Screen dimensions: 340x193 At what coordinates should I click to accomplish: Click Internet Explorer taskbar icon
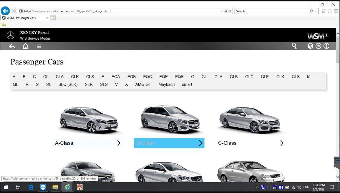[x=67, y=188]
